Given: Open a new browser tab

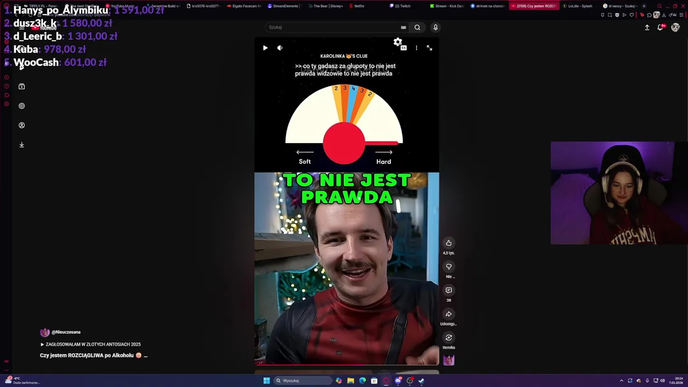Looking at the screenshot, I should (644, 6).
